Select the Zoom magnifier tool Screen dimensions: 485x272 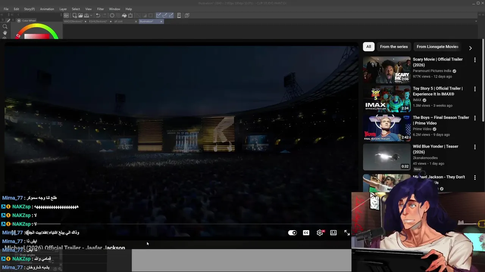pos(5,26)
